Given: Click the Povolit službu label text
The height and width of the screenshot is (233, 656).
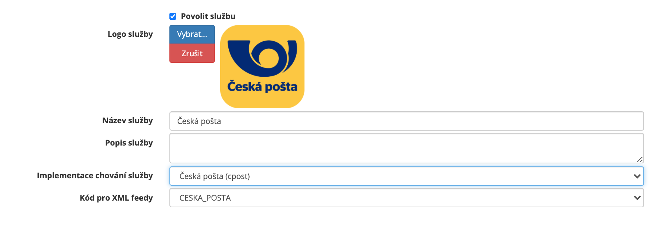Looking at the screenshot, I should [x=208, y=16].
